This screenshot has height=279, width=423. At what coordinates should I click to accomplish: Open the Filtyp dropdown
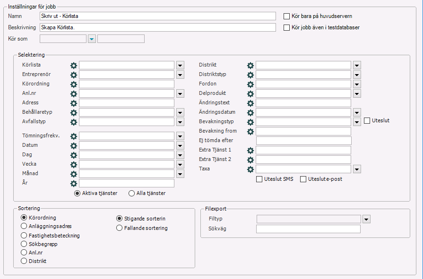(x=366, y=219)
